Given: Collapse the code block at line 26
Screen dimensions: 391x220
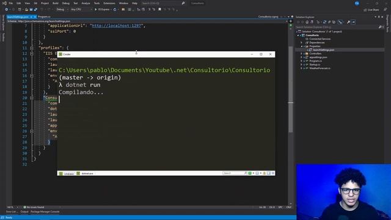Looking at the screenshot, I should (x=32, y=131).
